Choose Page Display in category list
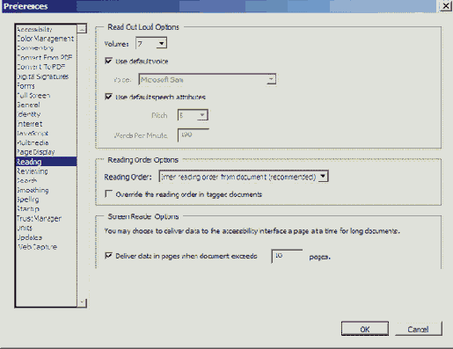Viewport: 453px width, 349px height. click(x=36, y=152)
